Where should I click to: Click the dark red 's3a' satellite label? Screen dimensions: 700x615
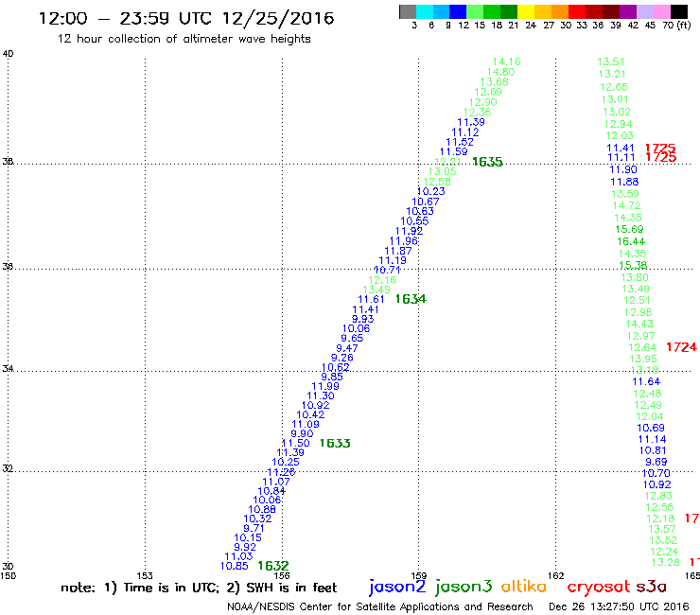(652, 587)
